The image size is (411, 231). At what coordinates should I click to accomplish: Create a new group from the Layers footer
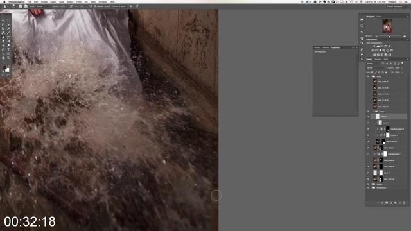[x=396, y=203]
